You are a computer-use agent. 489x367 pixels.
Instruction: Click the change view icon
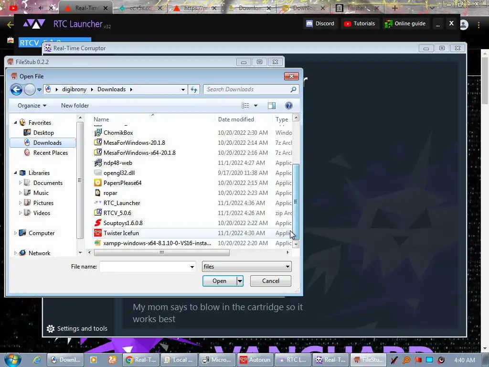(x=245, y=106)
